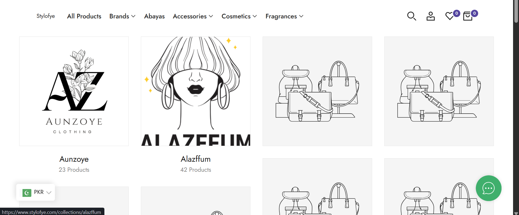Expand the Brands dropdown menu

pyautogui.click(x=122, y=16)
